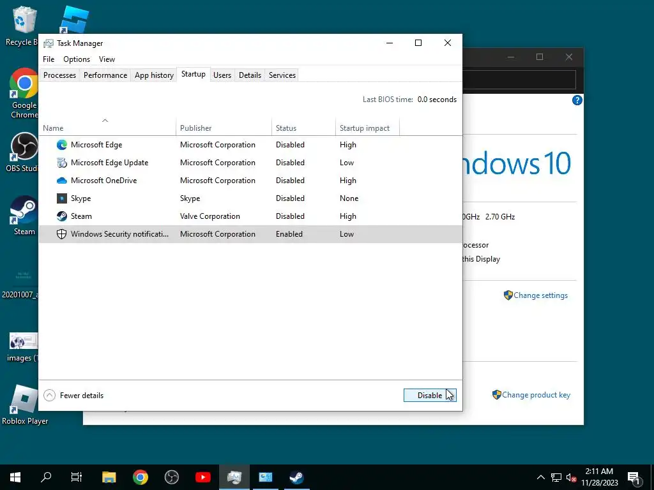The height and width of the screenshot is (490, 654).
Task: Open taskbar Search magnifier
Action: coord(46,477)
